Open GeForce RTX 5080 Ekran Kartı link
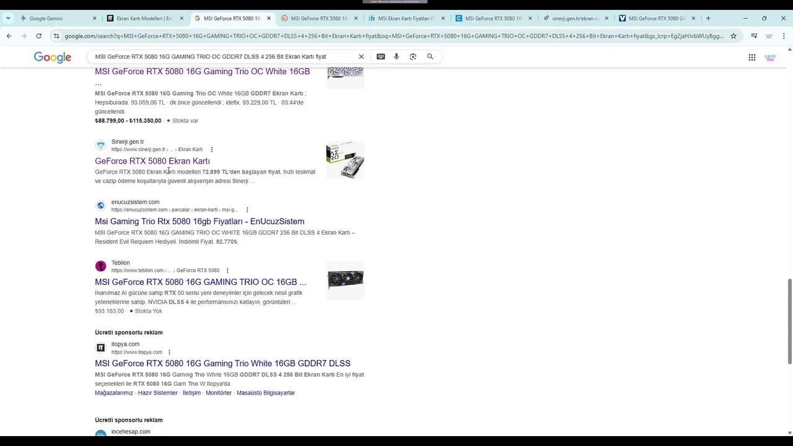This screenshot has width=793, height=446. [152, 161]
